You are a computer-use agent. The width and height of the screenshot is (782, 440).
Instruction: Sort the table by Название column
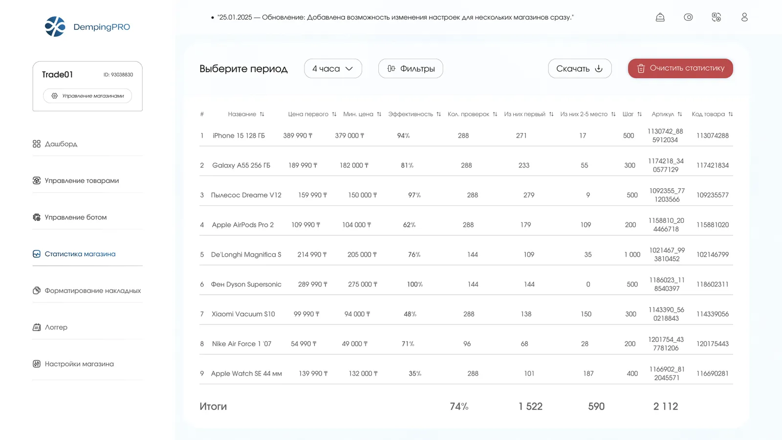(262, 114)
